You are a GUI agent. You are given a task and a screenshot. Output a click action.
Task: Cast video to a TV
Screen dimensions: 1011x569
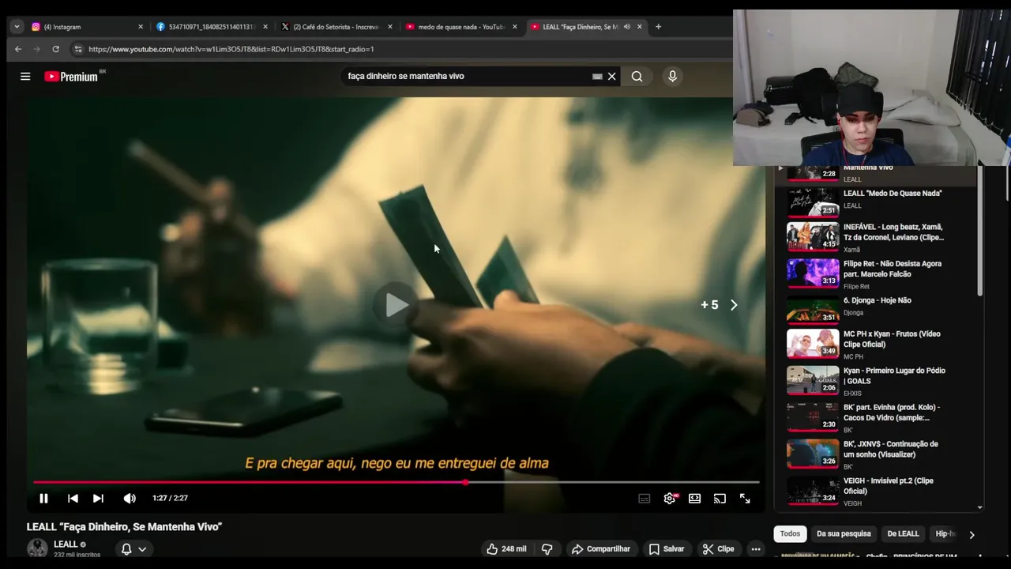(720, 499)
